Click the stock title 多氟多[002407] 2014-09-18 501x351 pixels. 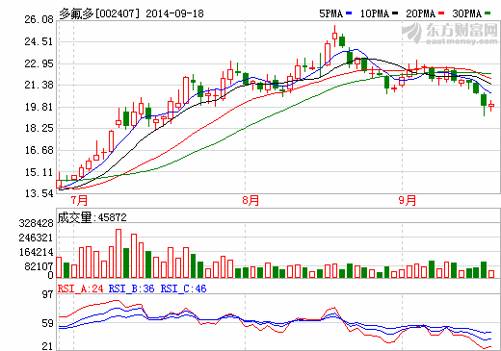[131, 13]
